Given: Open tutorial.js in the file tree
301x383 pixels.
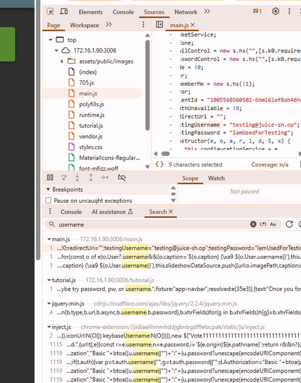Looking at the screenshot, I should [91, 126].
